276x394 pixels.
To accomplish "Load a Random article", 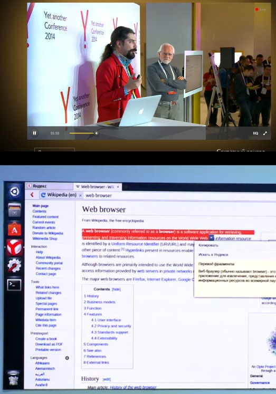I will pyautogui.click(x=44, y=228).
